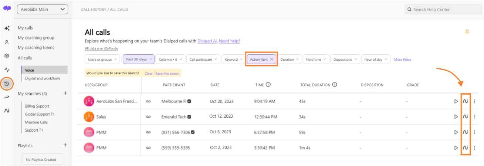Click the Date column header

215,85
